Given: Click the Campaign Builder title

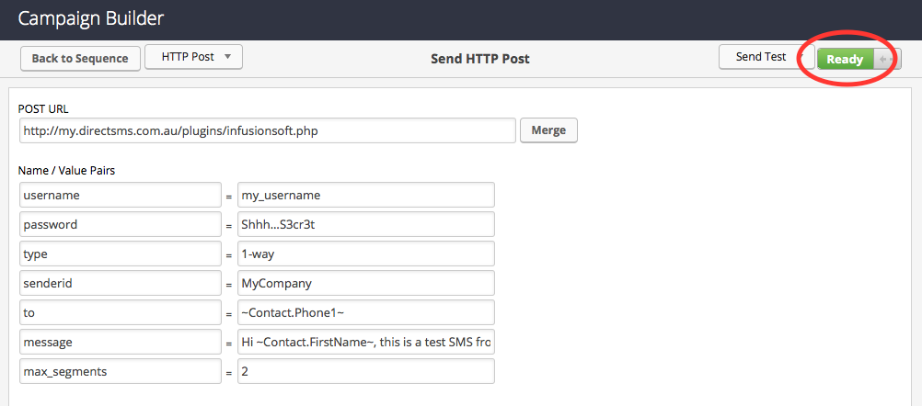Looking at the screenshot, I should pyautogui.click(x=90, y=18).
